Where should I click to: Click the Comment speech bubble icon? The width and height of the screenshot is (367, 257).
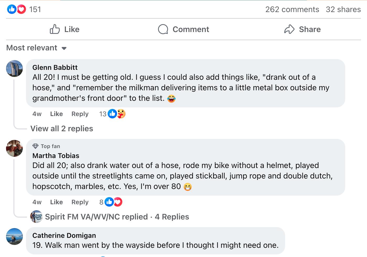tap(163, 29)
